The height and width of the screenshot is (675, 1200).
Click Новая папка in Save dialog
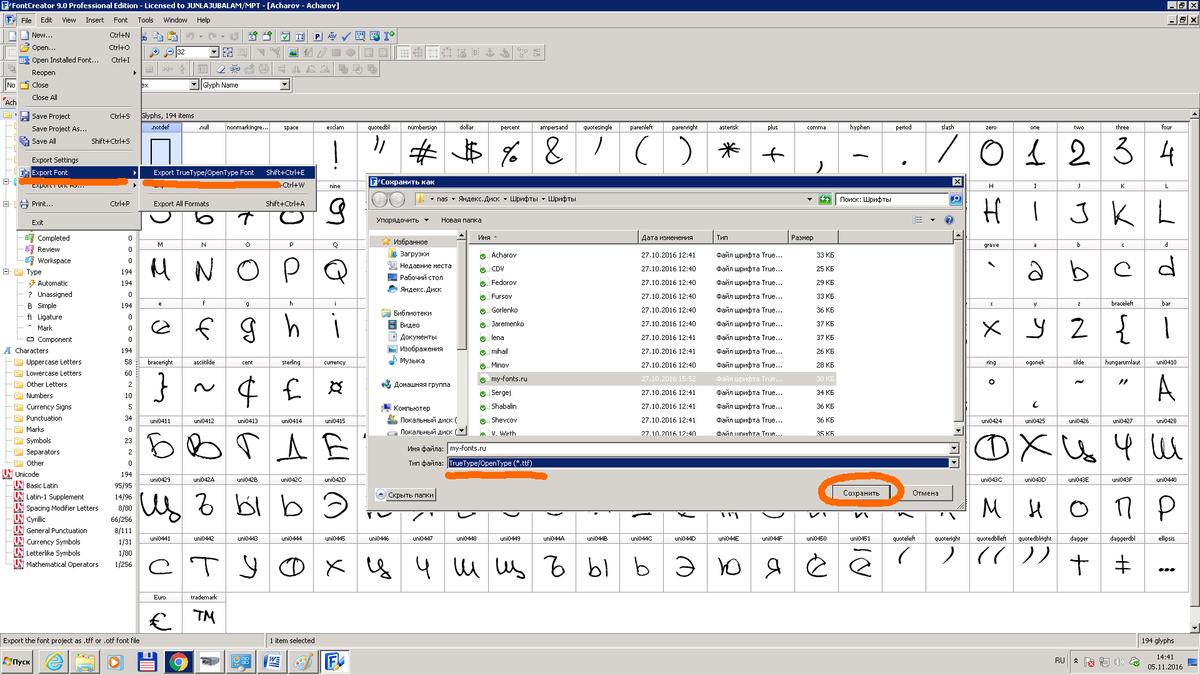point(461,220)
